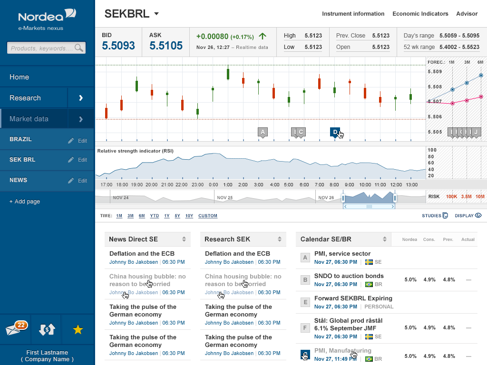This screenshot has height=365, width=487.
Task: Set chart time range to 10Y
Action: point(189,216)
